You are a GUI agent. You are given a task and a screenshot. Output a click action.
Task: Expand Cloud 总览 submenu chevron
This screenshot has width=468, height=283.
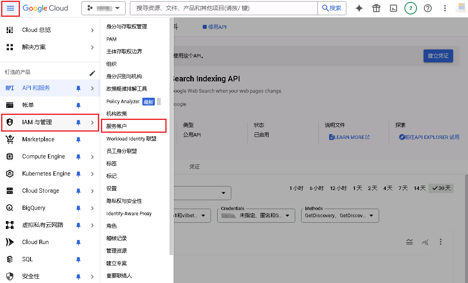[92, 30]
